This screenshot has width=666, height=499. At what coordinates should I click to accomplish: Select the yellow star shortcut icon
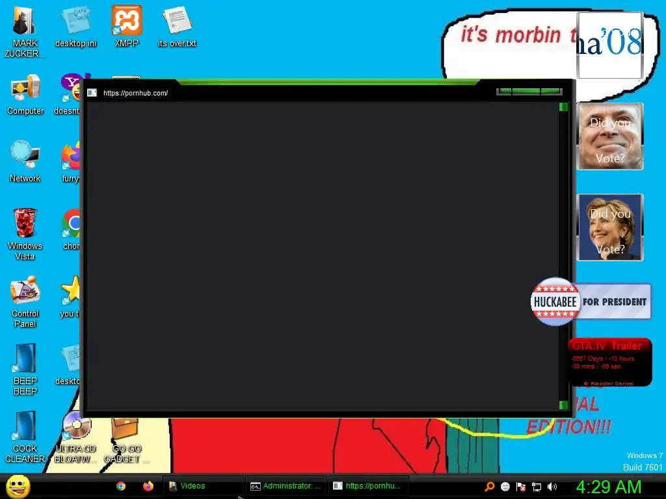(x=70, y=297)
